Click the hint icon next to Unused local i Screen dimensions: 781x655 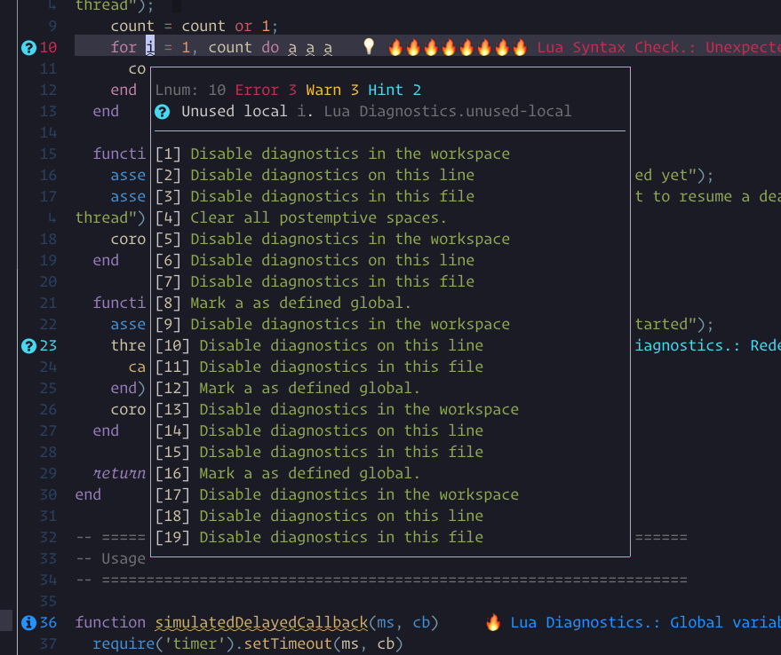point(163,112)
